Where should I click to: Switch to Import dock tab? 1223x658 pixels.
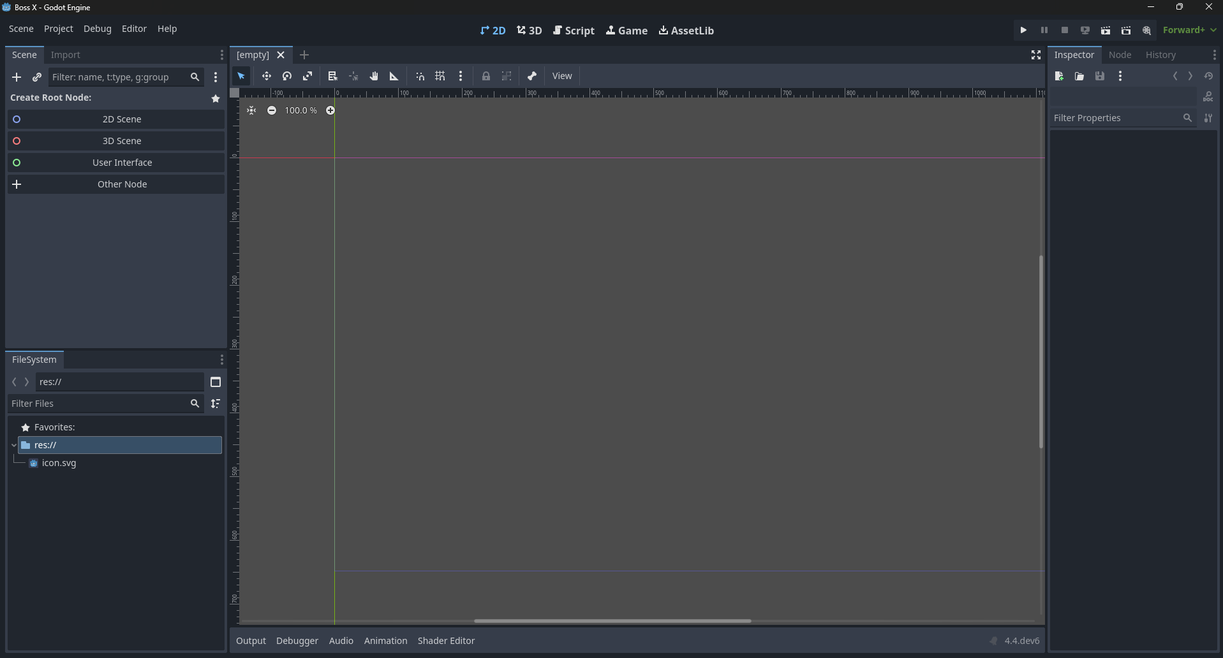click(66, 55)
